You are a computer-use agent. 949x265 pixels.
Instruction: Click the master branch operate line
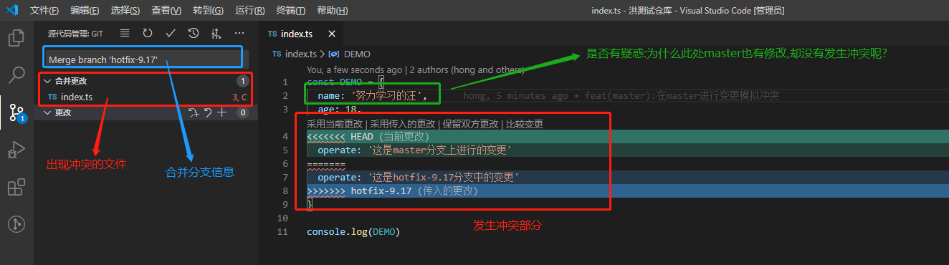[x=414, y=150]
